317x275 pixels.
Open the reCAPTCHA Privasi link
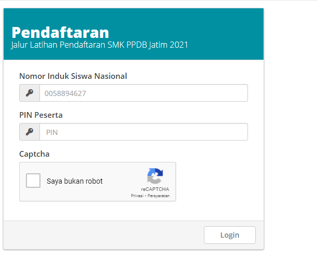click(x=137, y=196)
